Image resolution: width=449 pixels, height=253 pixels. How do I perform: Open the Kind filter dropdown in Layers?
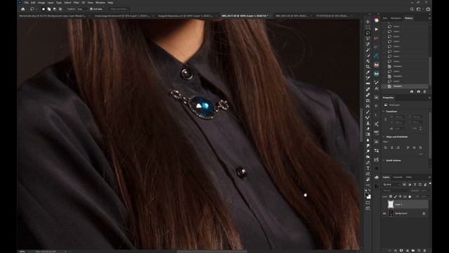[391, 184]
